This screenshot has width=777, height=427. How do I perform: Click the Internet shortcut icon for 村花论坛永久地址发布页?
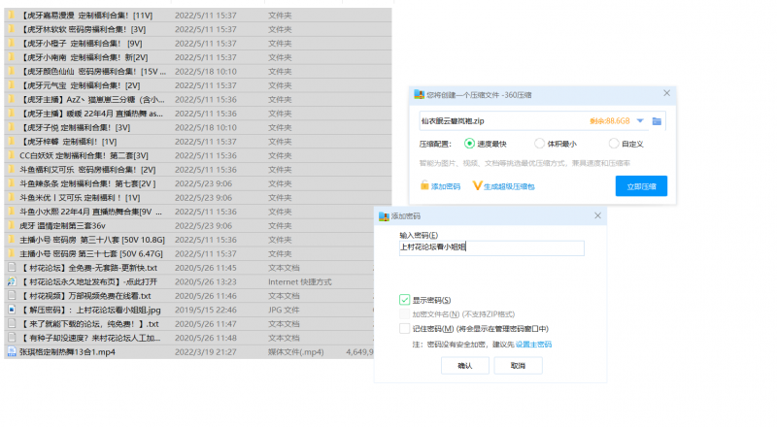[12, 281]
